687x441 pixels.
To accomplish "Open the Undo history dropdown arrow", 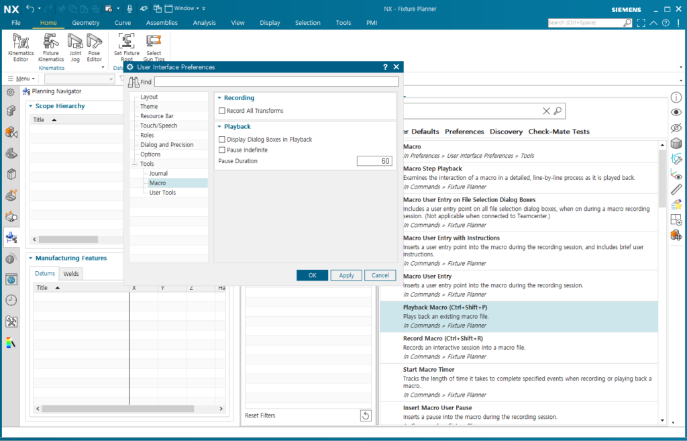I will tap(40, 8).
